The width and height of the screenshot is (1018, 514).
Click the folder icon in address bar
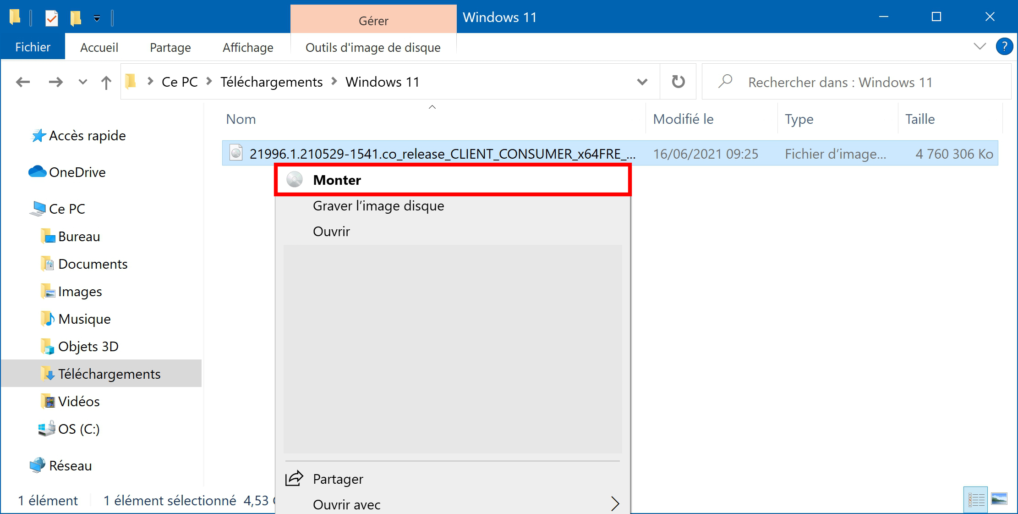(x=131, y=81)
